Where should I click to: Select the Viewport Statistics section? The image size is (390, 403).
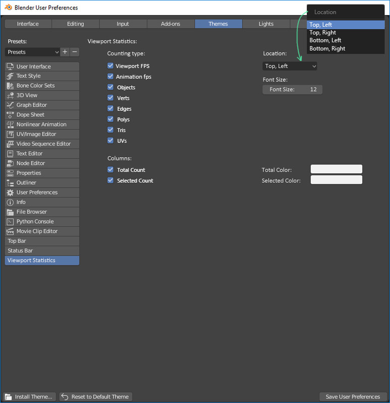[x=42, y=260]
